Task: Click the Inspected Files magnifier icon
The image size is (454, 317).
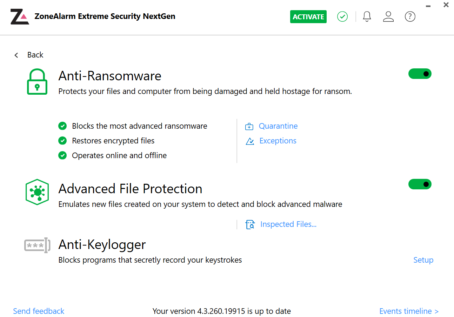Action: pos(250,224)
